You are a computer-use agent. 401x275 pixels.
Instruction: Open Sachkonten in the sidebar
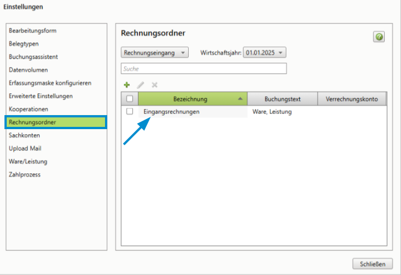pyautogui.click(x=25, y=135)
